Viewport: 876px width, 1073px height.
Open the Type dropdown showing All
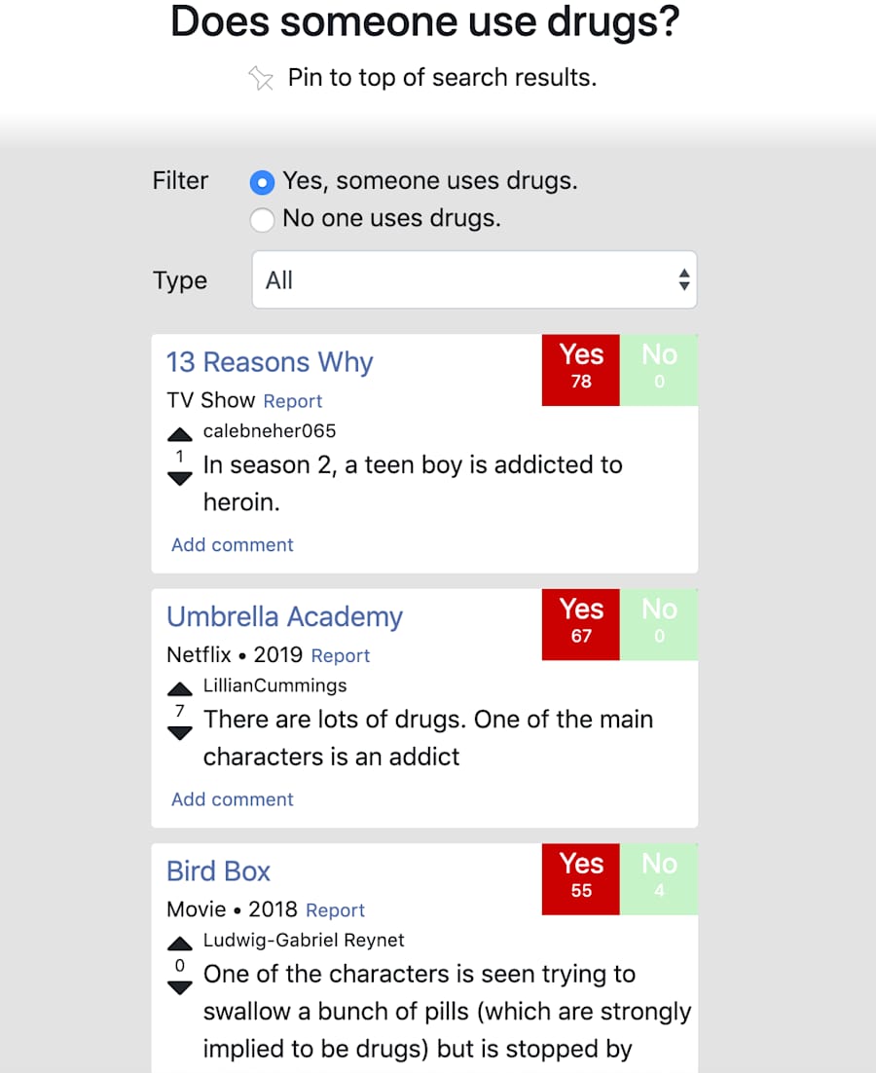pyautogui.click(x=475, y=279)
